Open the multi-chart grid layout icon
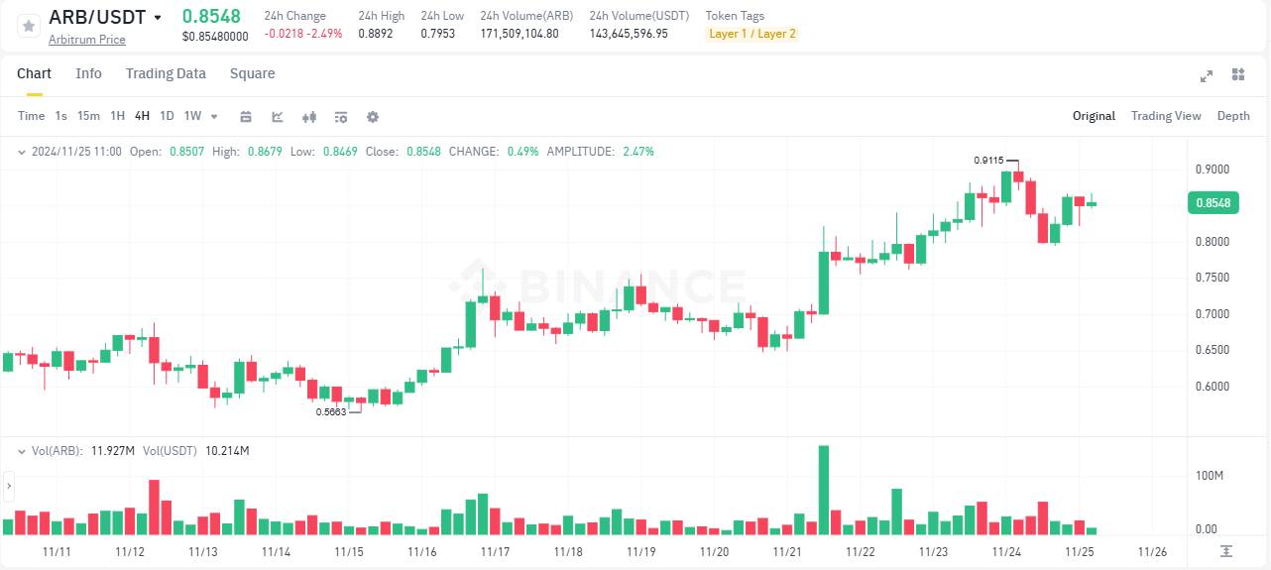The image size is (1271, 570). [x=1237, y=74]
